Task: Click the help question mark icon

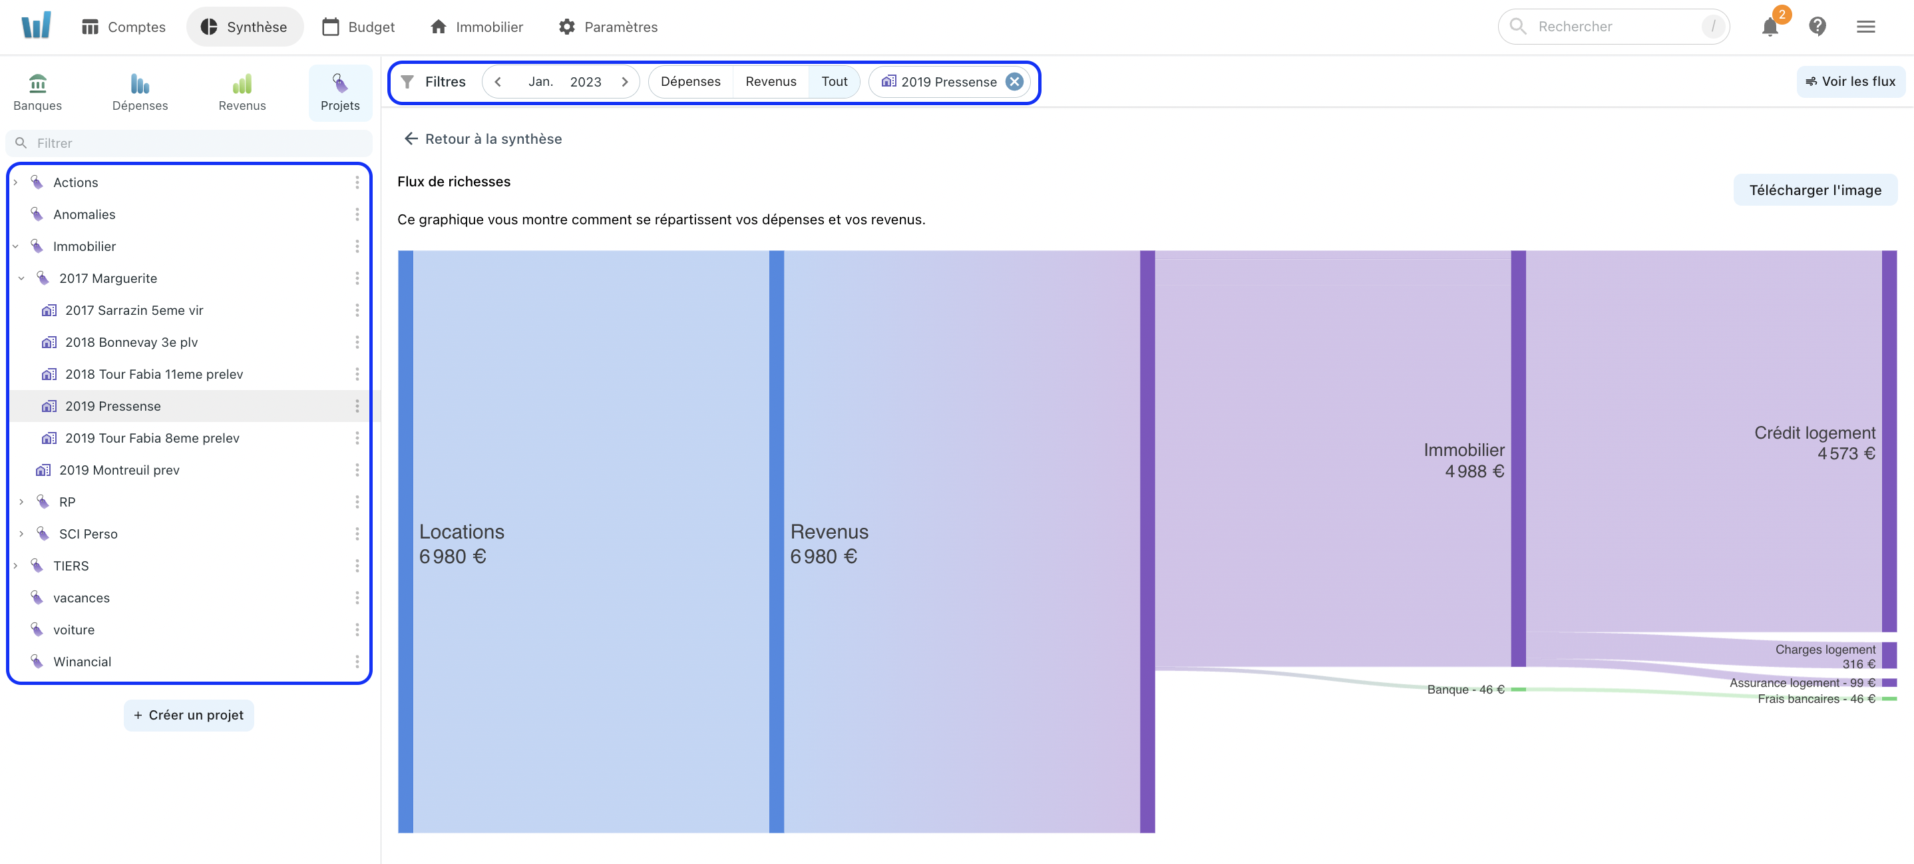Action: tap(1820, 27)
